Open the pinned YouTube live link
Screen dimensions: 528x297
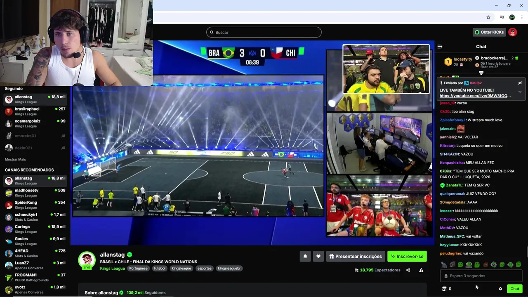[x=475, y=96]
